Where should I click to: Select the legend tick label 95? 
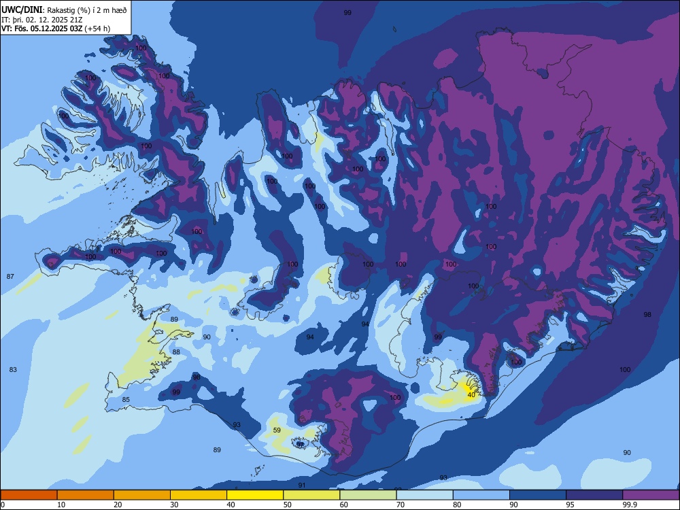click(x=570, y=505)
